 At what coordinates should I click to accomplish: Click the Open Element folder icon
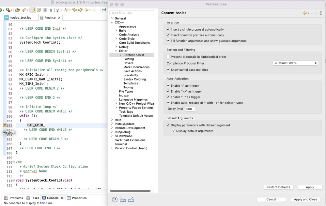18,10
